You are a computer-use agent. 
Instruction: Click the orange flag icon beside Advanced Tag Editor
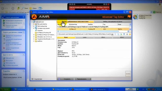(129, 16)
